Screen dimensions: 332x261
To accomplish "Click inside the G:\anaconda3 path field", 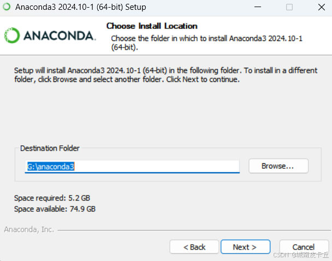I will tap(132, 167).
